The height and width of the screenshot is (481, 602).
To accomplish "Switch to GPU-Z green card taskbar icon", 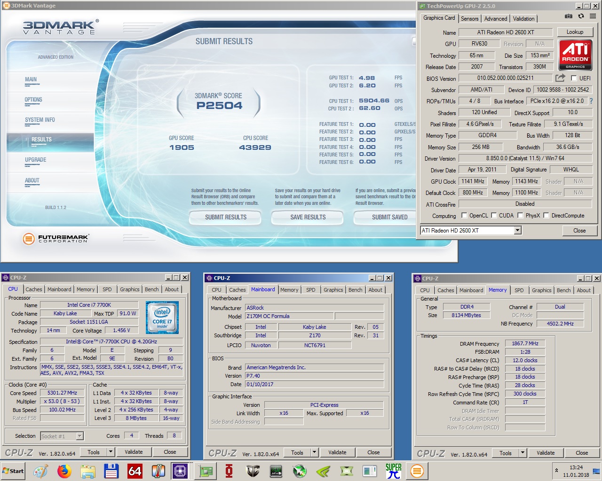I will tap(206, 471).
